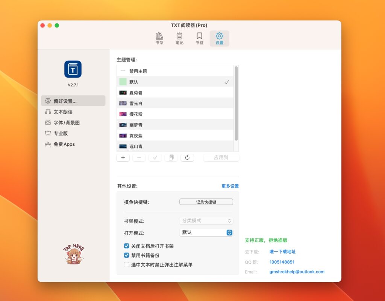Viewport: 385px width, 301px height.
Task: Click 更多设置 link
Action: click(230, 186)
